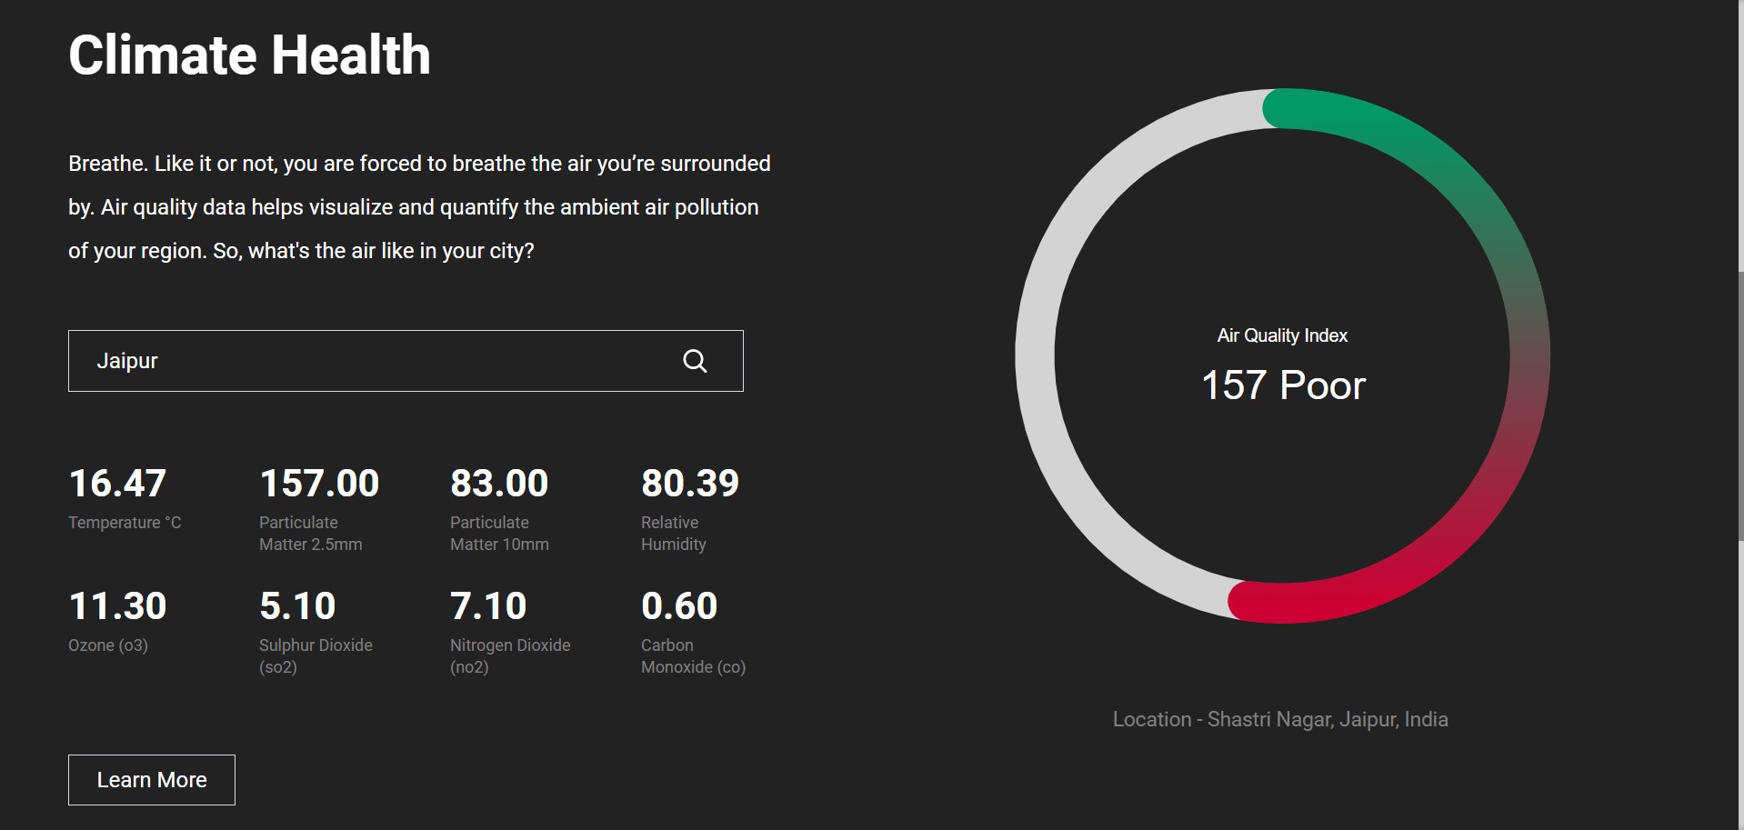Select the location text Shastri Nagar, Jaipur, India

point(1280,718)
